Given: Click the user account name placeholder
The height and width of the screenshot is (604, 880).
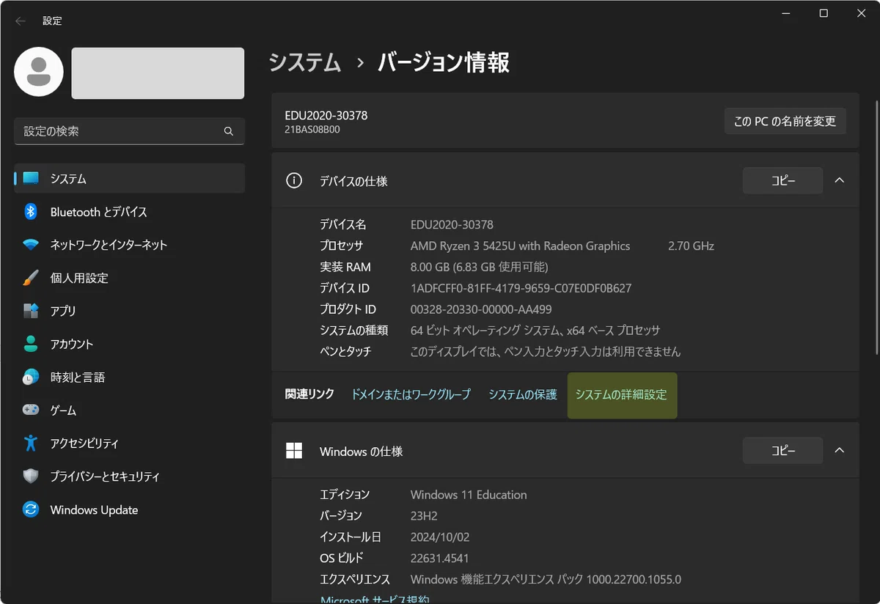Looking at the screenshot, I should pos(158,73).
